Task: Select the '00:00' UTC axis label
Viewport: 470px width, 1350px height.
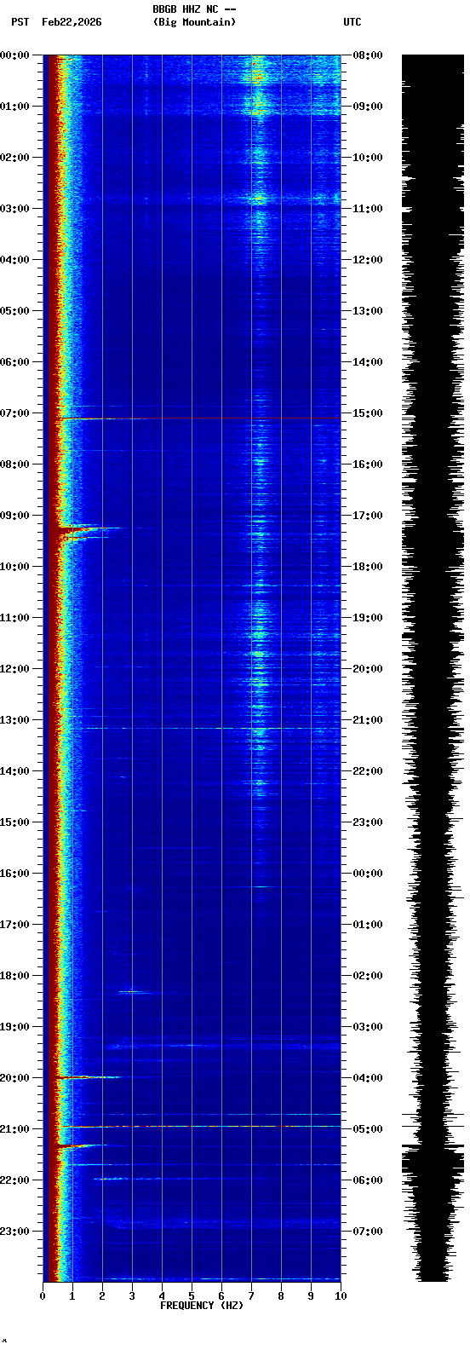Action: [x=367, y=874]
